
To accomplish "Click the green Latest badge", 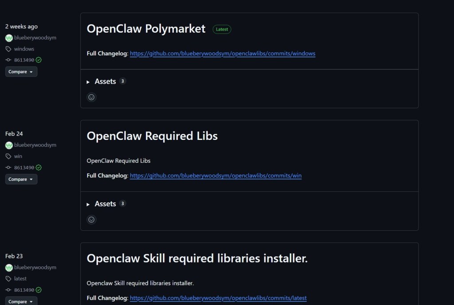I will tap(222, 30).
